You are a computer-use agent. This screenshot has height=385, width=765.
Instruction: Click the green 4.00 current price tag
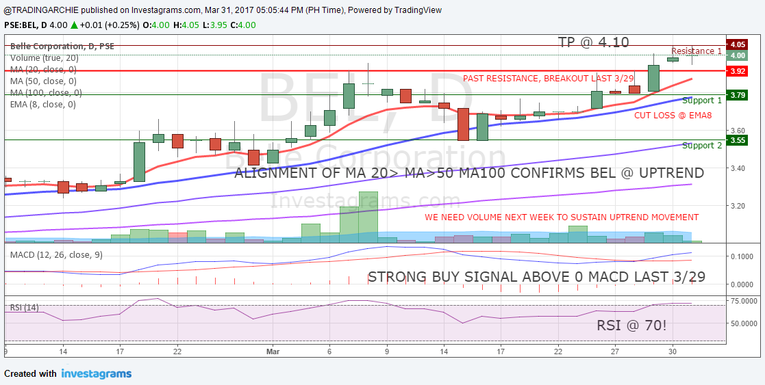(737, 55)
